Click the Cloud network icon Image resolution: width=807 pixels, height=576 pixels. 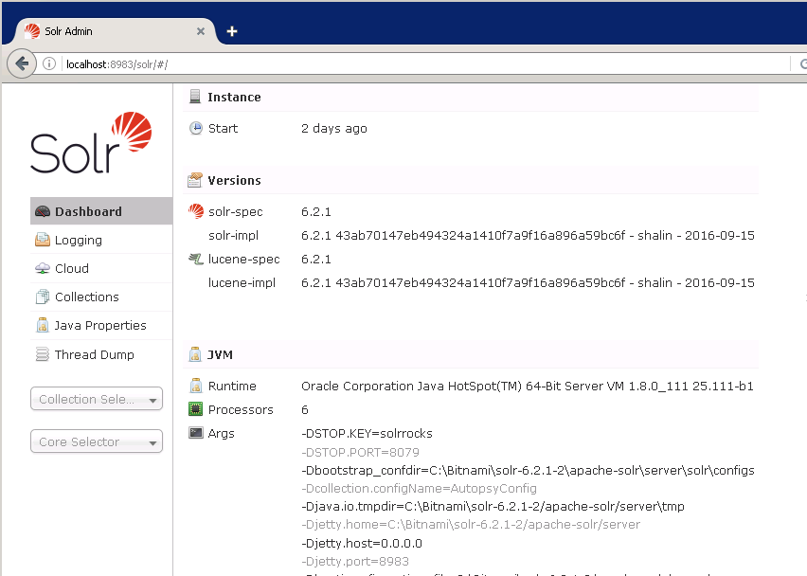click(x=43, y=268)
